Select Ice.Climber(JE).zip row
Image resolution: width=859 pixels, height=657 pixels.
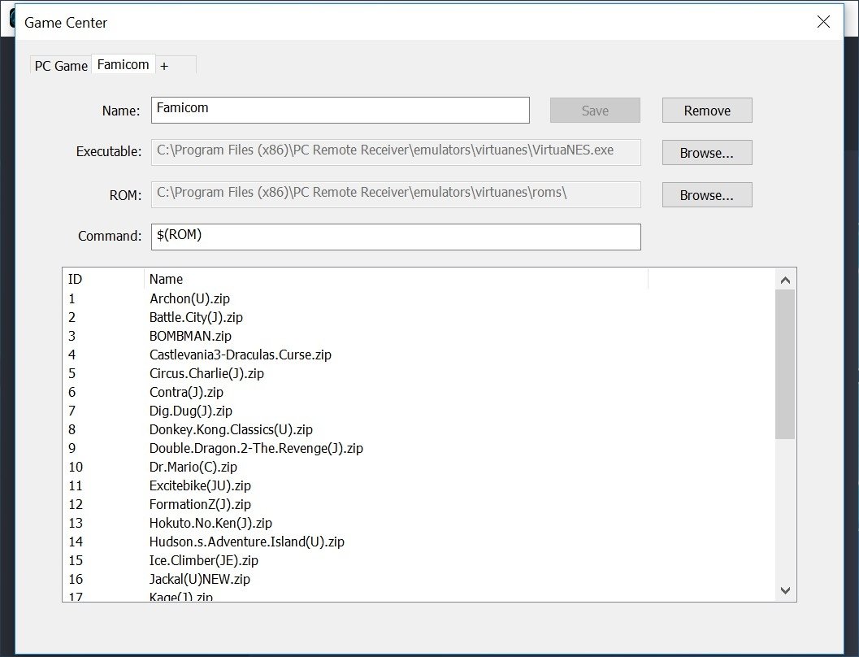coord(419,560)
